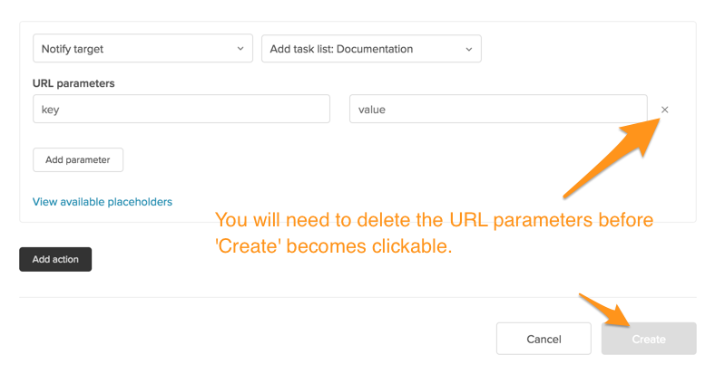This screenshot has width=715, height=374.
Task: Remove the URL parameter row with X icon
Action: pos(664,110)
